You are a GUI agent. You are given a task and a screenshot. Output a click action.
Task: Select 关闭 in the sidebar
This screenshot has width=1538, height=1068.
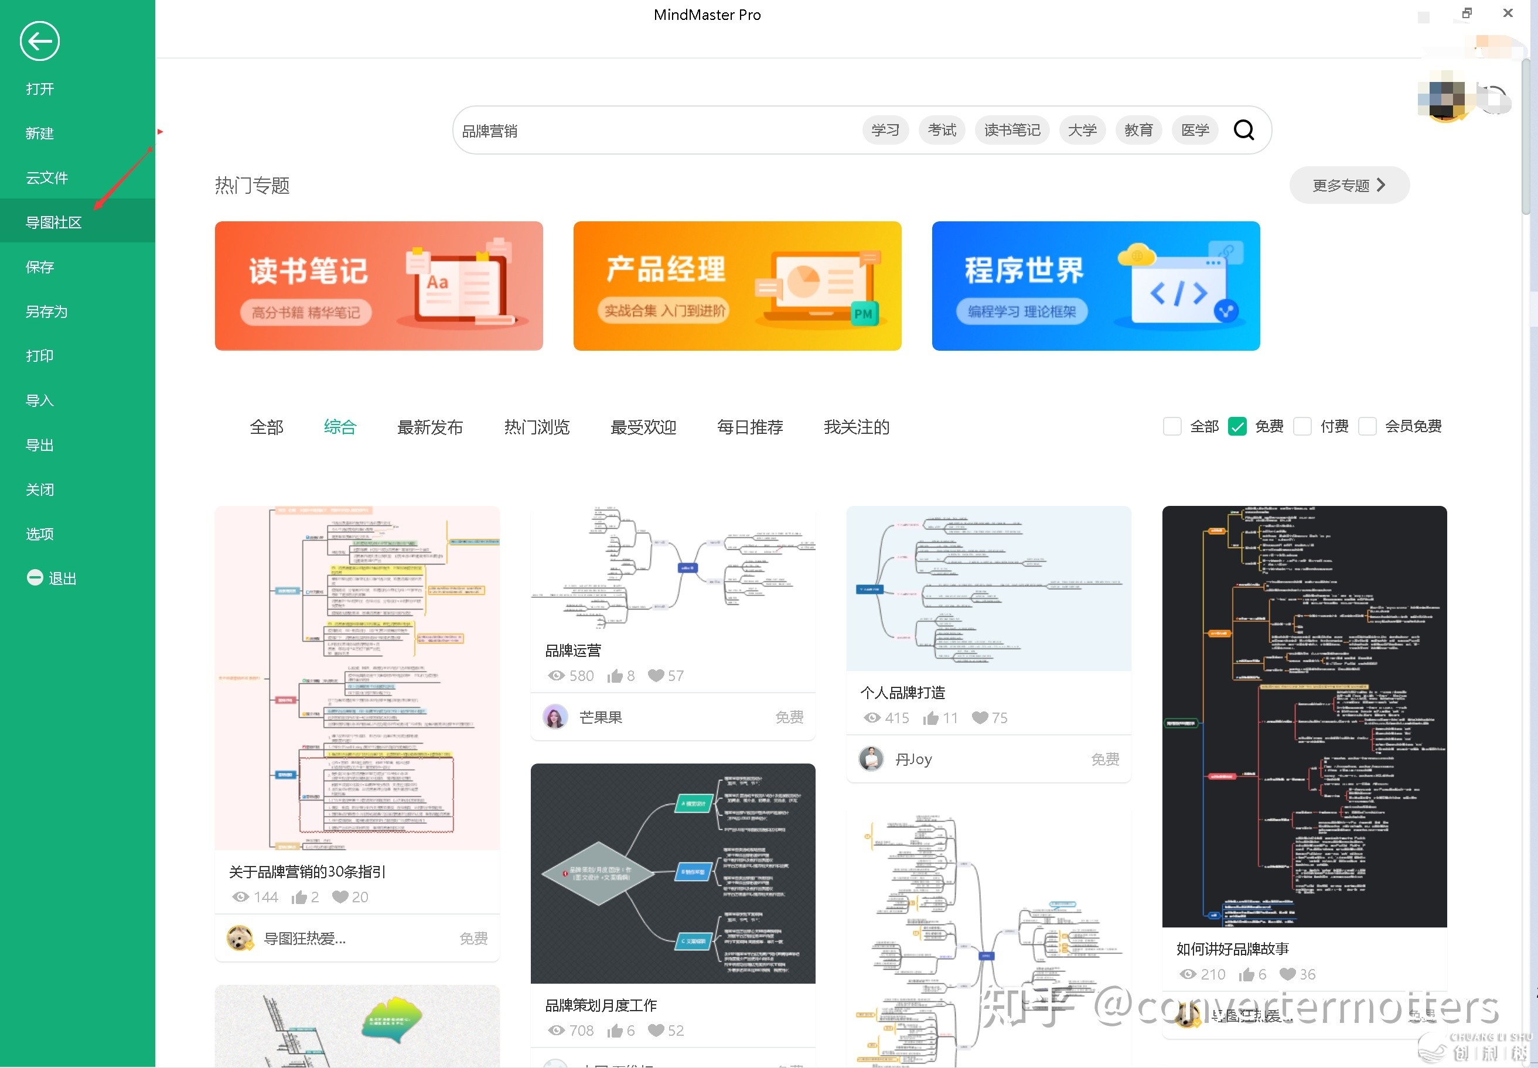pyautogui.click(x=78, y=489)
